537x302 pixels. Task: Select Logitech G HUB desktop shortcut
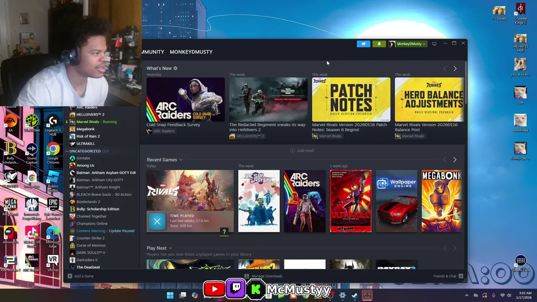tap(53, 126)
